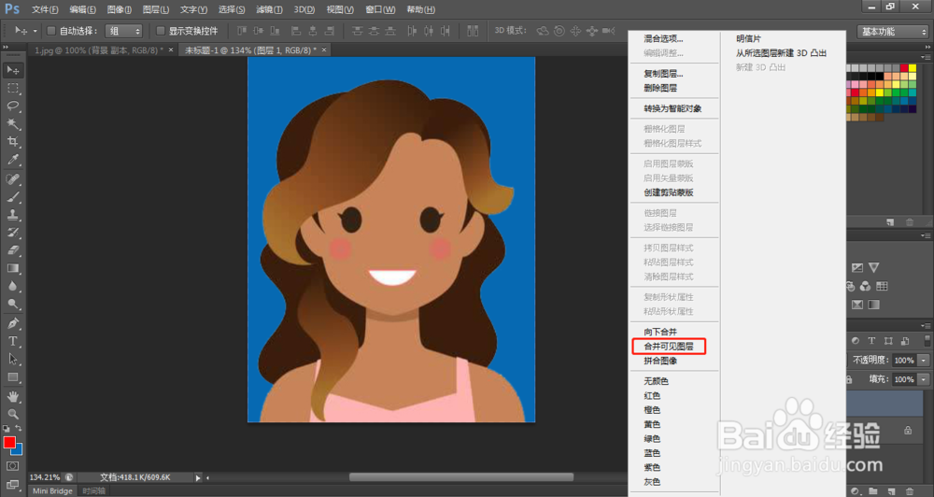Select the Lasso tool
The width and height of the screenshot is (934, 497).
12,106
